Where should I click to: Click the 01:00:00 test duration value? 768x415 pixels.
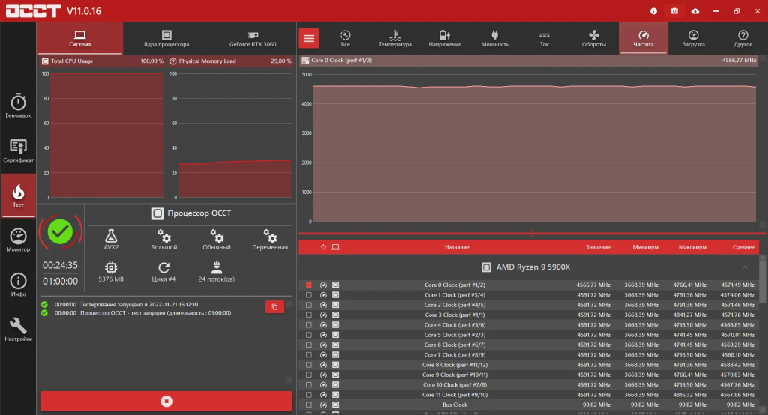tap(60, 282)
